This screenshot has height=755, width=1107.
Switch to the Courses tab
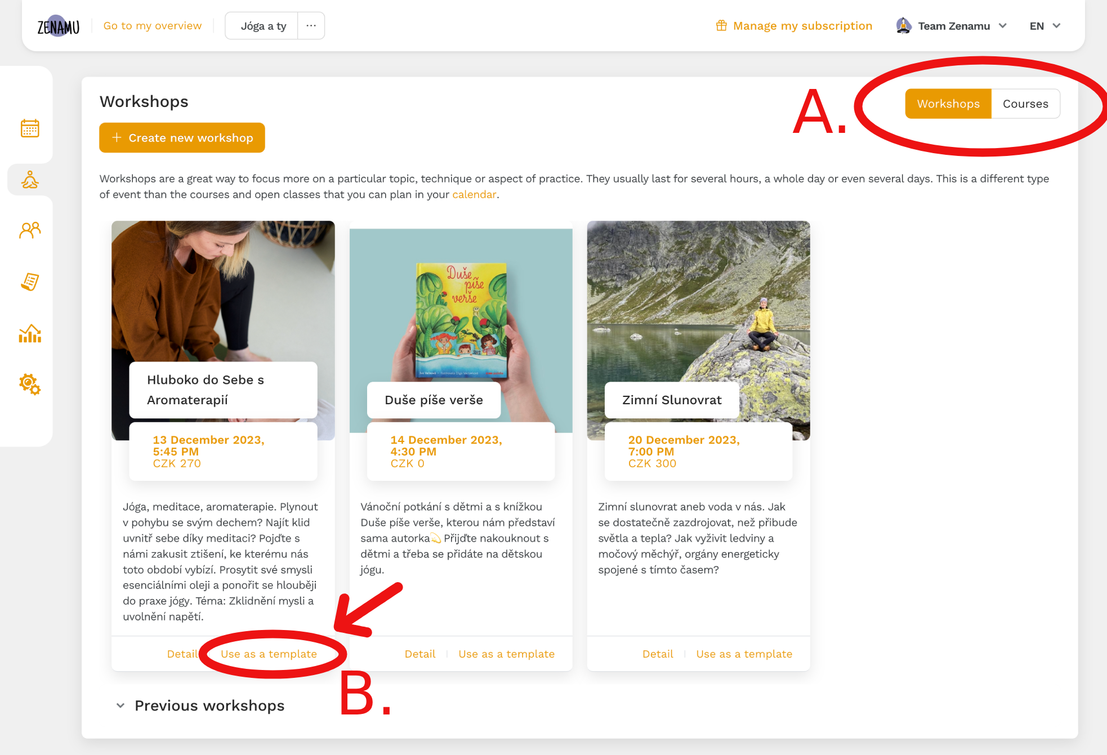[1025, 104]
